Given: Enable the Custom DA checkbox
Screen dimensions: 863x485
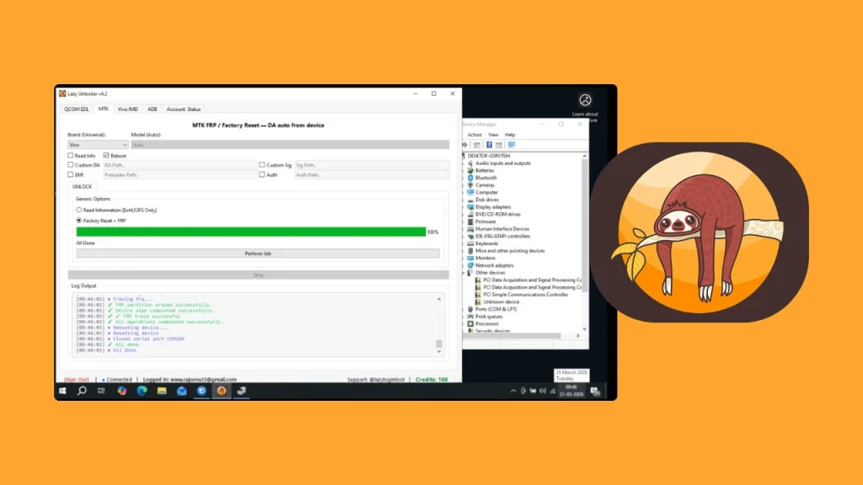Looking at the screenshot, I should pyautogui.click(x=71, y=165).
